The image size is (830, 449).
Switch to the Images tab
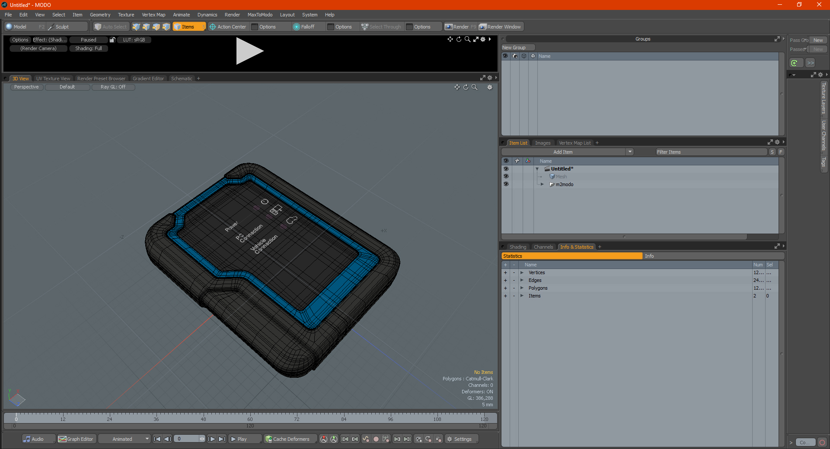(543, 143)
